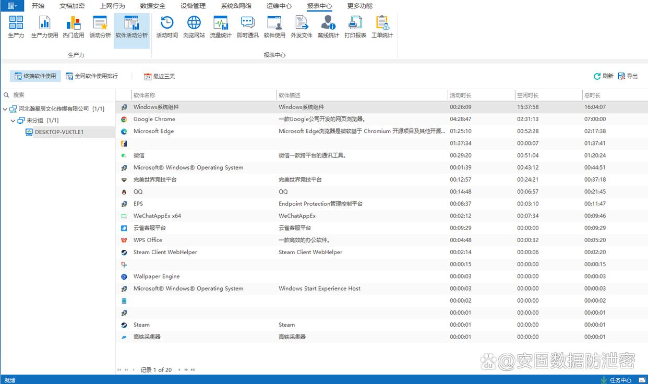Click the 热门应用 ribbon icon

pyautogui.click(x=73, y=27)
